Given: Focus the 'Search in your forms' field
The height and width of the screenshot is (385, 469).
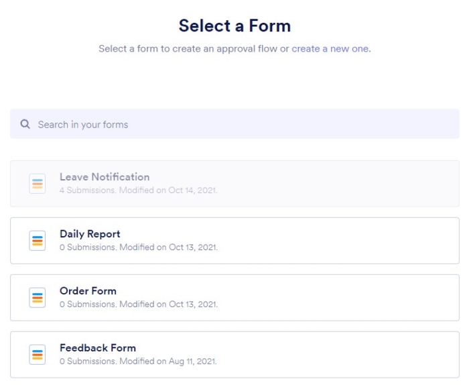Looking at the screenshot, I should tap(241, 124).
